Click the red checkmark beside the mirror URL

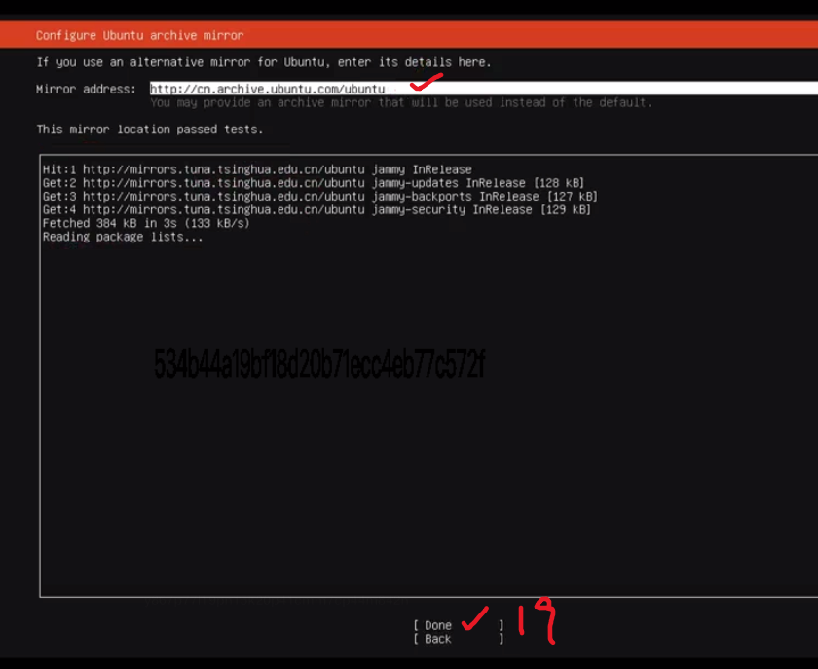tap(427, 82)
